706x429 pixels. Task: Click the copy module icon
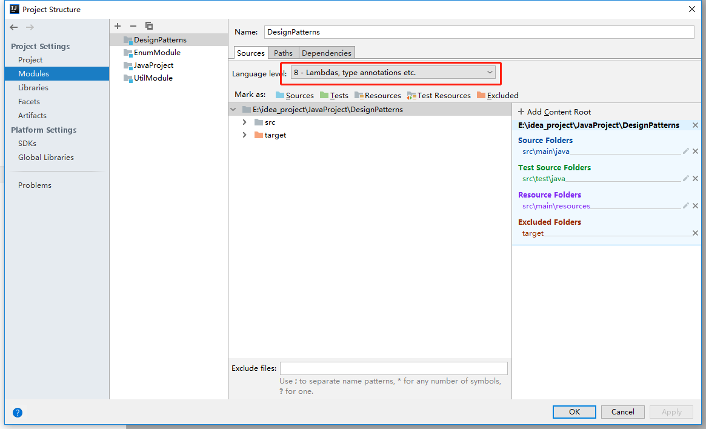point(148,26)
